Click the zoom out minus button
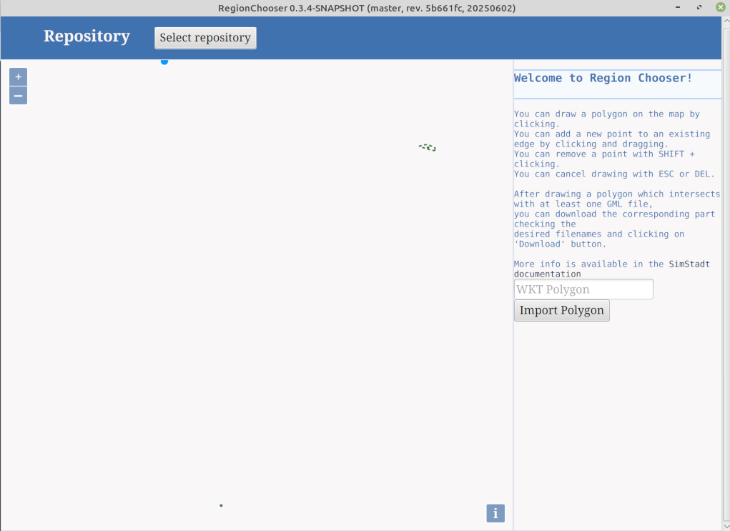This screenshot has width=730, height=531. [x=18, y=96]
